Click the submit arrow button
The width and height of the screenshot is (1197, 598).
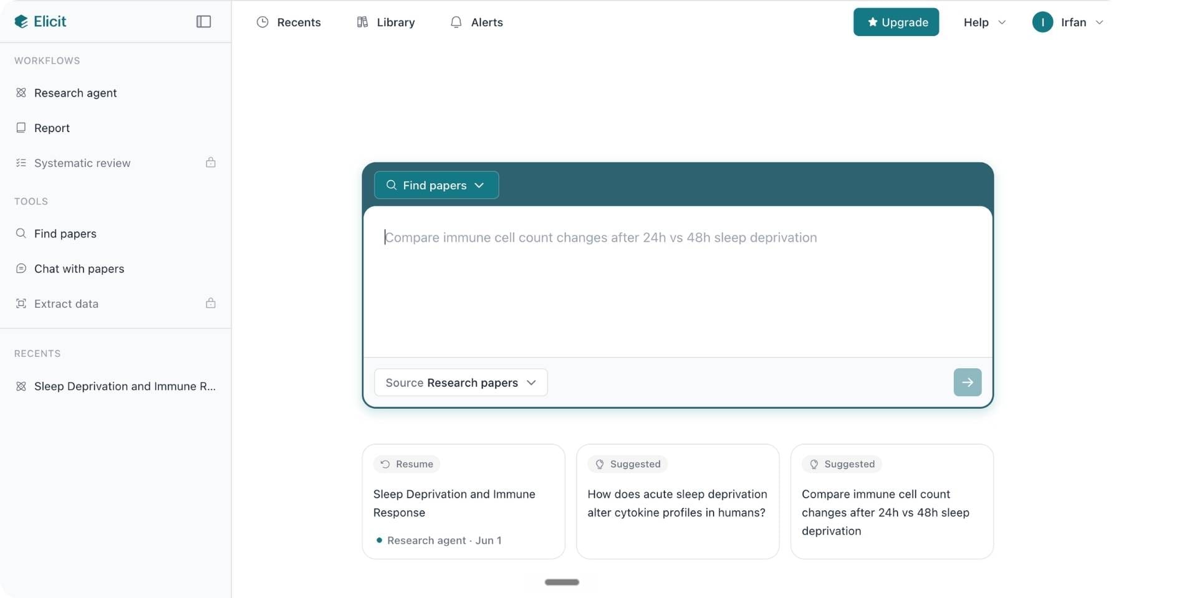968,382
